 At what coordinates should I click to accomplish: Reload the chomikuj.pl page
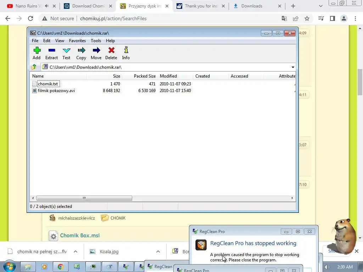(30, 18)
